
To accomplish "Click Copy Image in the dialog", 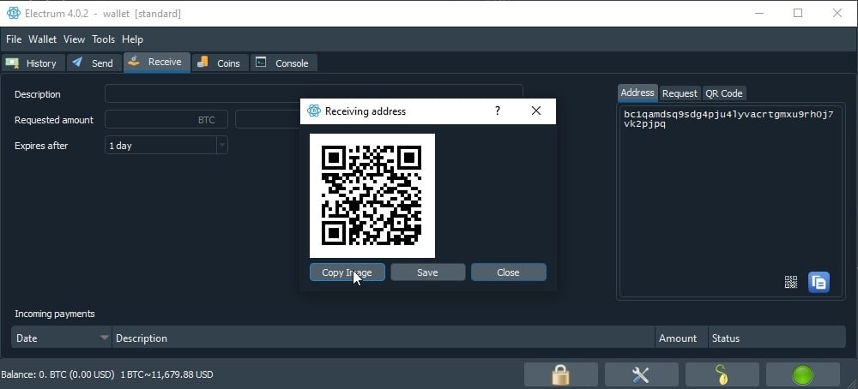I will 347,272.
